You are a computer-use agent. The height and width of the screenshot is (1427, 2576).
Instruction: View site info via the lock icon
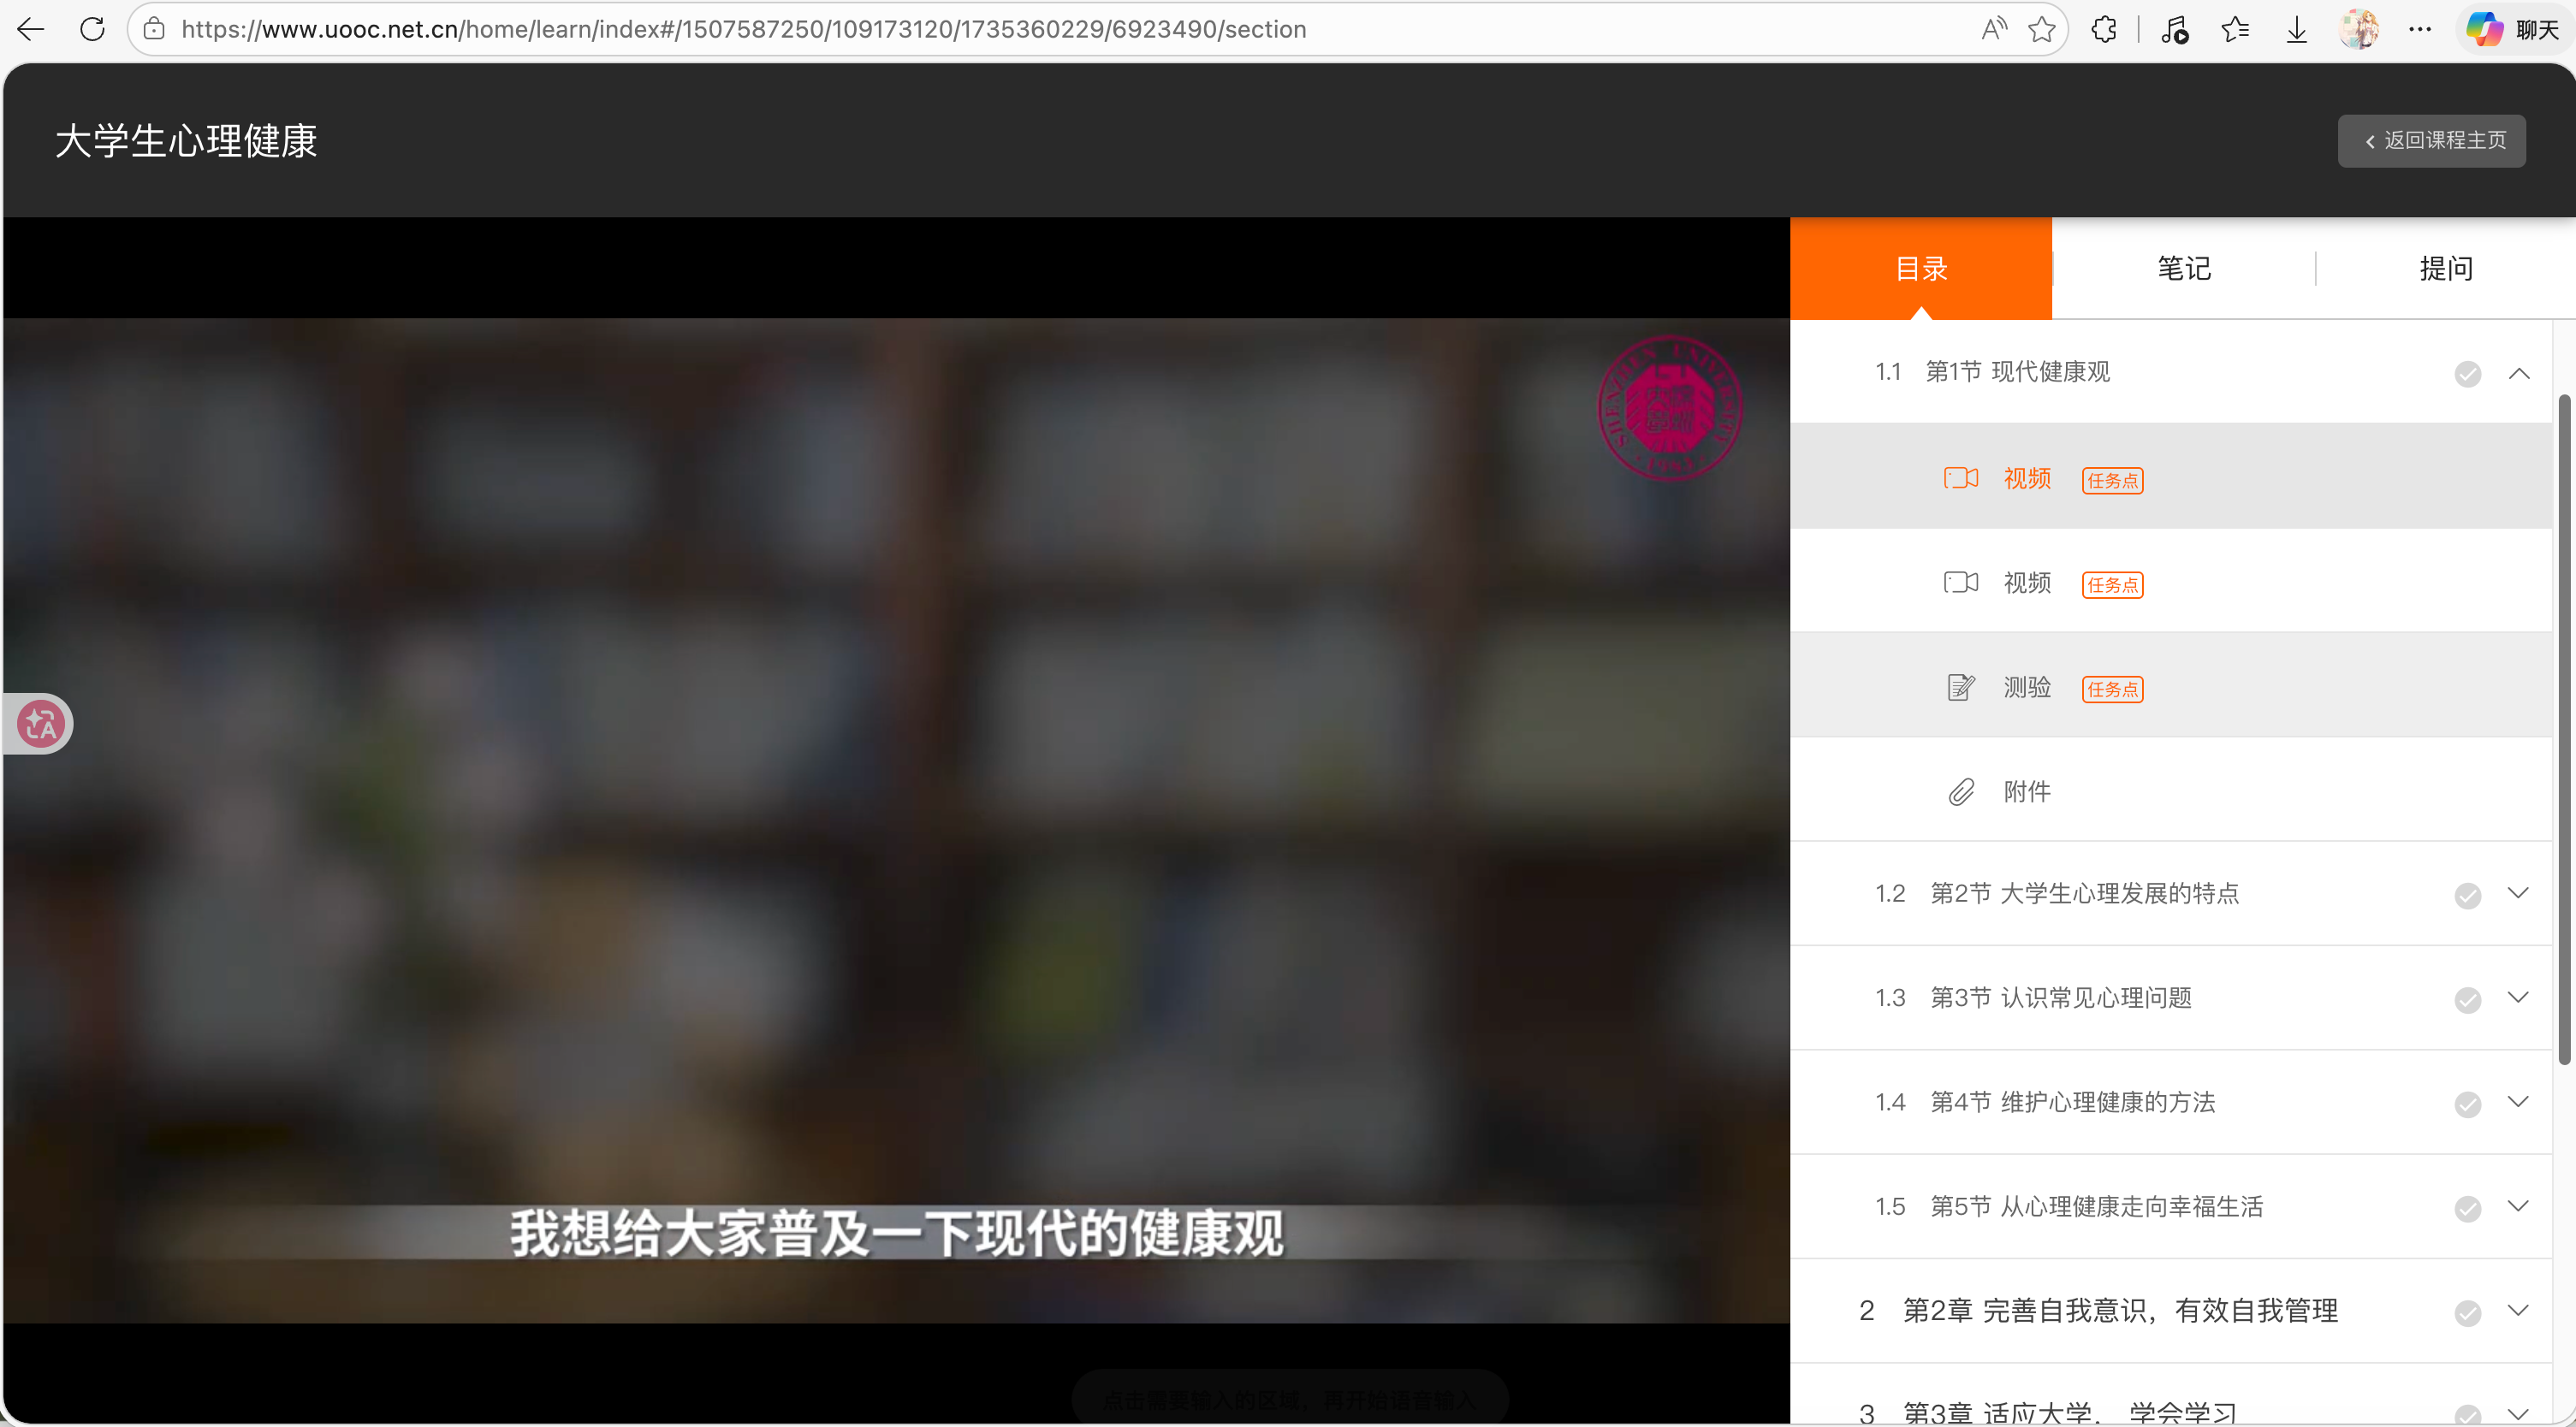pyautogui.click(x=154, y=29)
